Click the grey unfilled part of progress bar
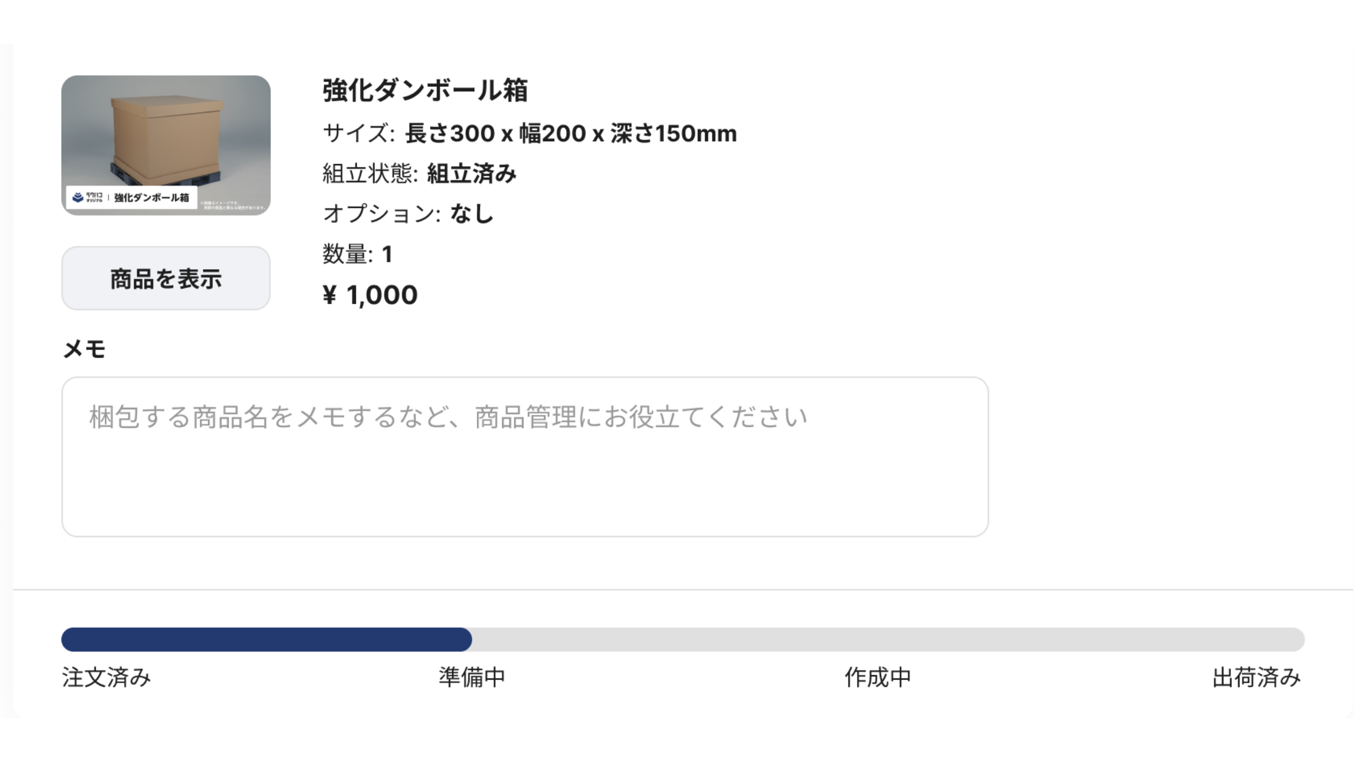The width and height of the screenshot is (1354, 762). 887,639
